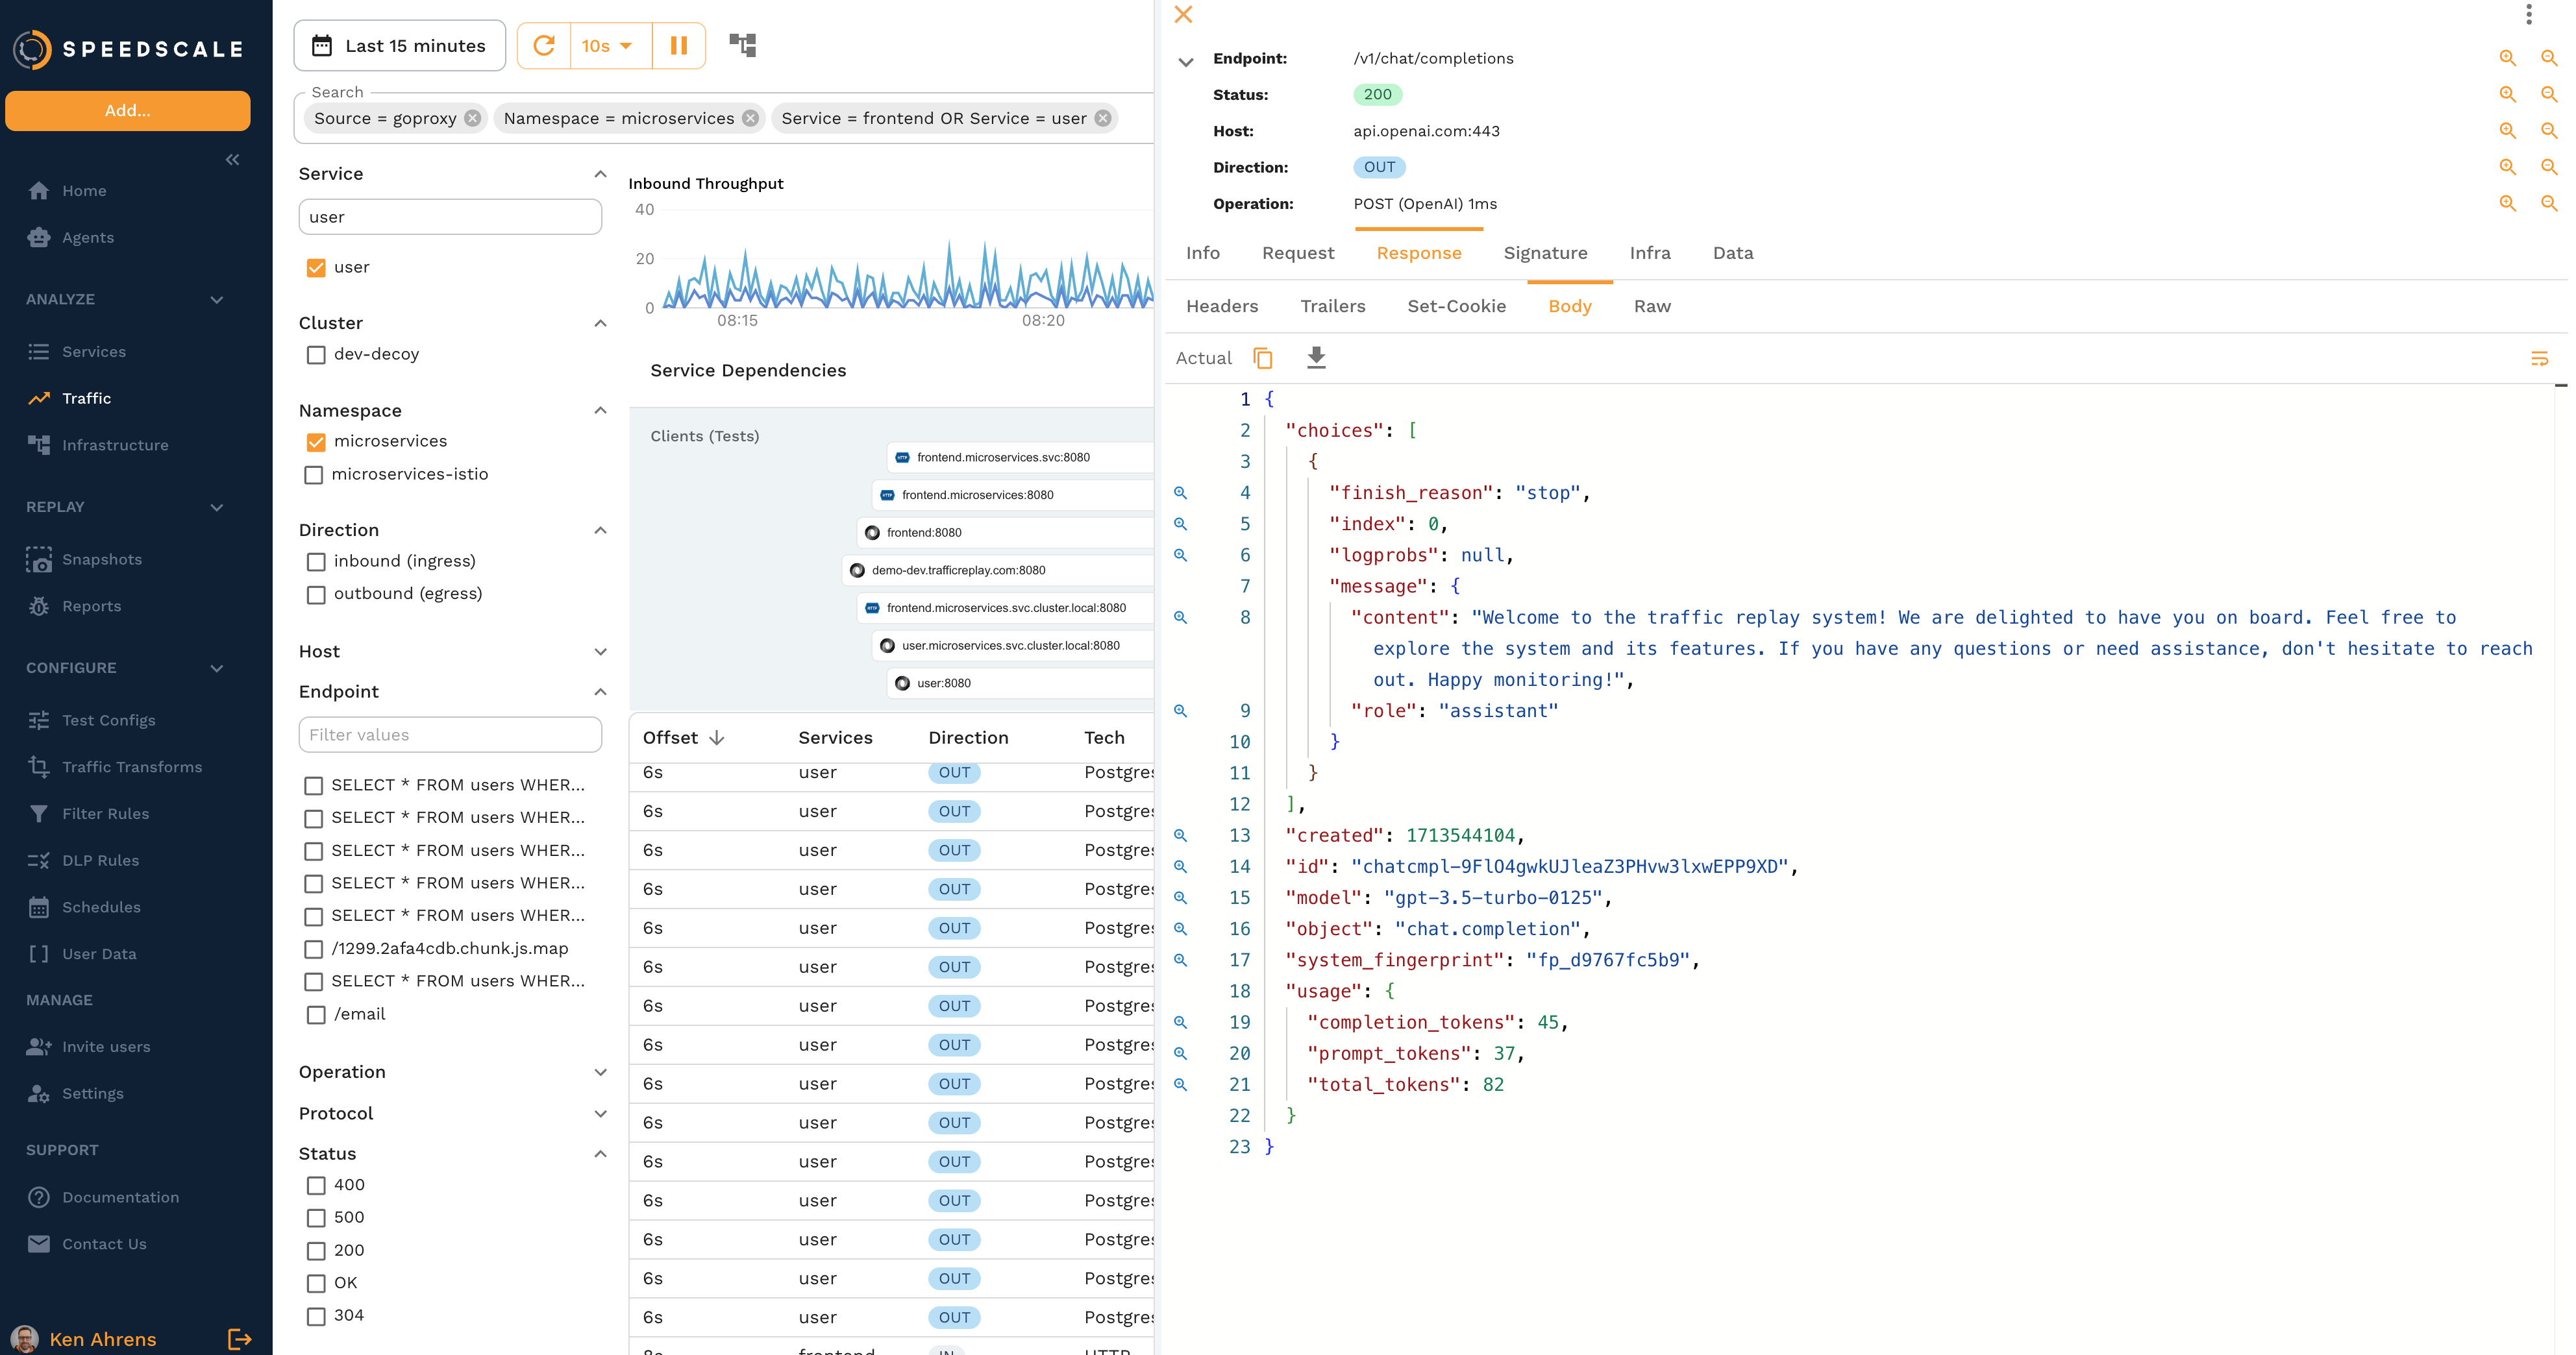Open Traffic Transforms in sidebar
This screenshot has width=2576, height=1355.
click(132, 766)
